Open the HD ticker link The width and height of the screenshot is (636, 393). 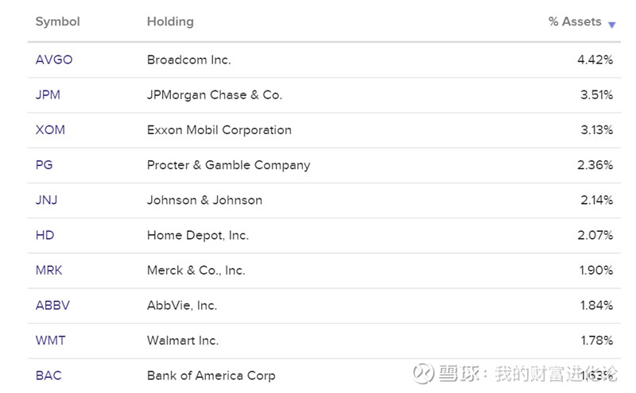45,235
